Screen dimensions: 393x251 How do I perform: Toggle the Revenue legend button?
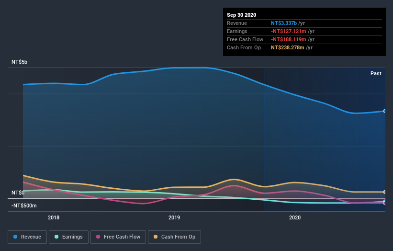coord(27,237)
